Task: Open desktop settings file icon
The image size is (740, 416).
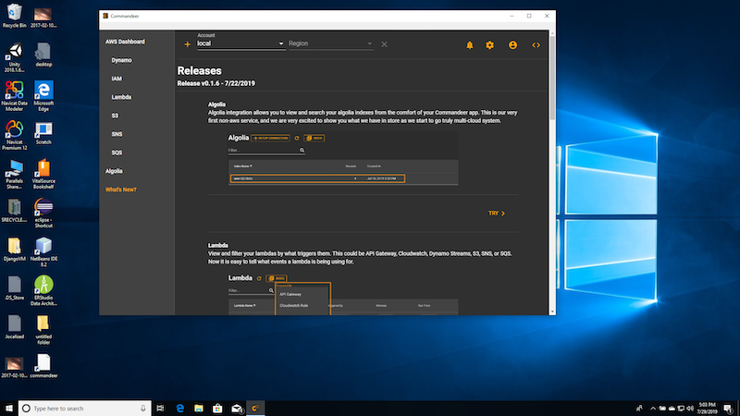Action: click(43, 55)
